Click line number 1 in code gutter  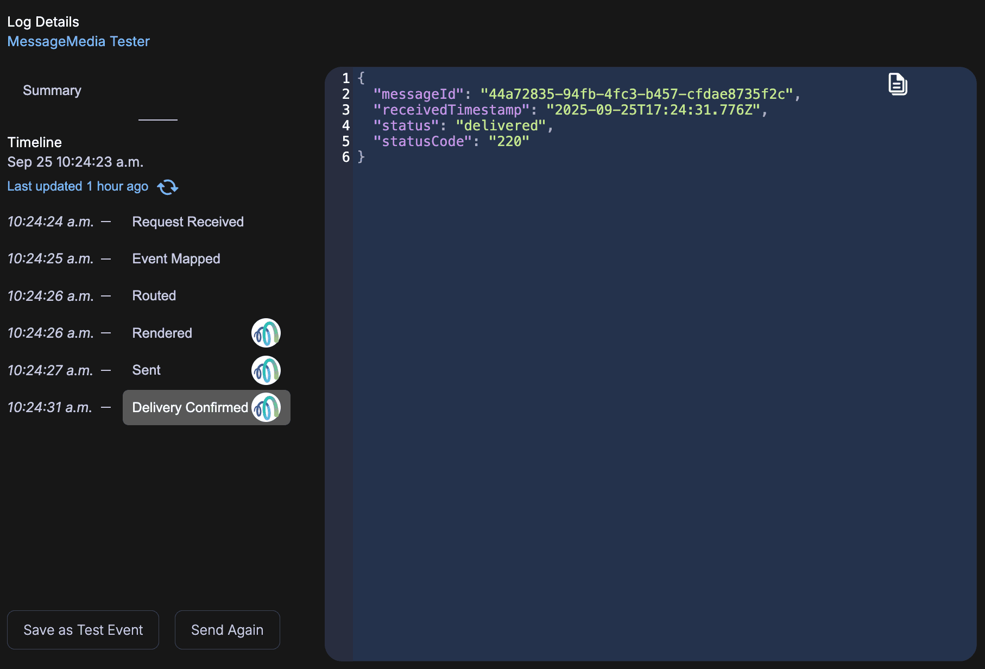point(346,78)
